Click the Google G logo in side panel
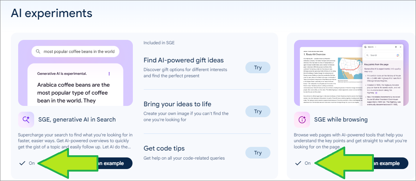Image resolution: width=416 pixels, height=181 pixels. click(x=365, y=47)
